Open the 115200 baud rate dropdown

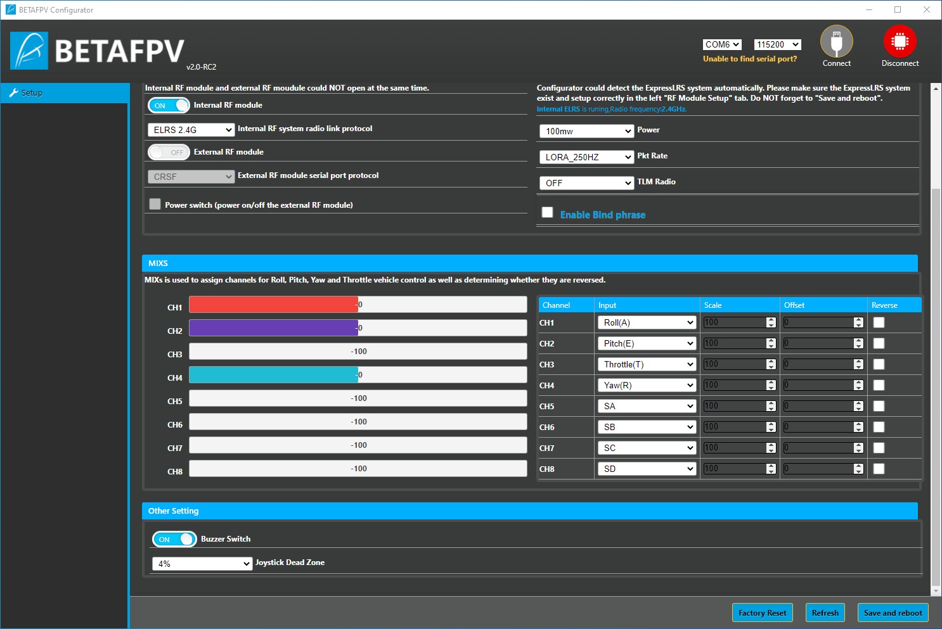tap(777, 44)
